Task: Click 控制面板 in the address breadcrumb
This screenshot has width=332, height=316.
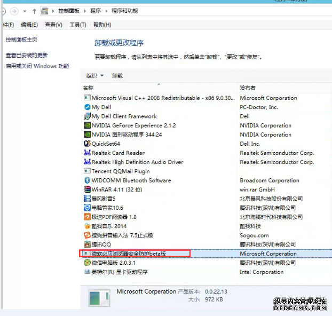Action: [x=69, y=11]
